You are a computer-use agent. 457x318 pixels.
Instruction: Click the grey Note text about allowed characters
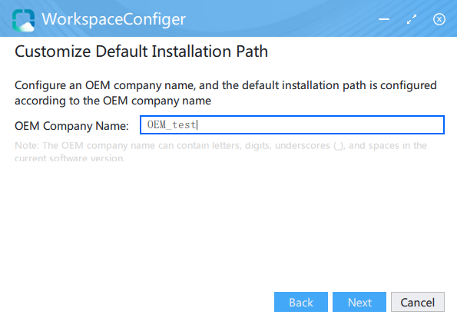point(220,152)
